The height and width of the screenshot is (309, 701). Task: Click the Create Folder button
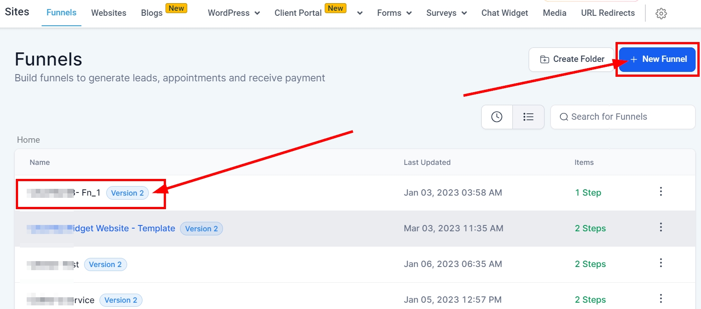(x=572, y=59)
